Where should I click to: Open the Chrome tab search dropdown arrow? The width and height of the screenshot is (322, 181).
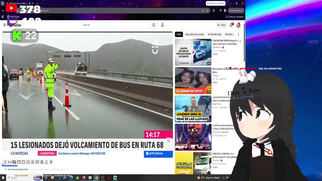coord(3,3)
